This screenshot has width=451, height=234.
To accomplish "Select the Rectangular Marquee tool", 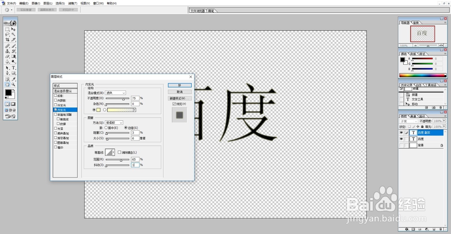I will tap(8, 29).
